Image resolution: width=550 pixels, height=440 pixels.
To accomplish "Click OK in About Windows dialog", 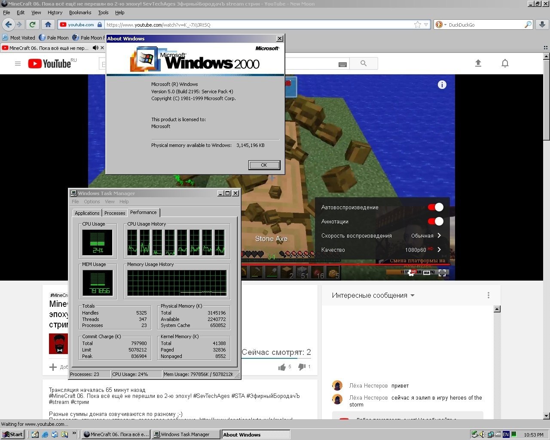I will tap(264, 165).
